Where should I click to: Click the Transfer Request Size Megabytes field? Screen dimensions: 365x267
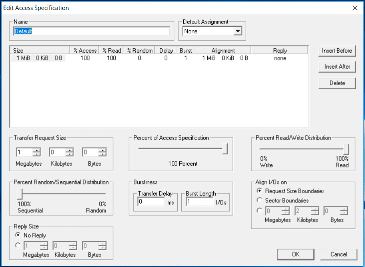point(25,152)
